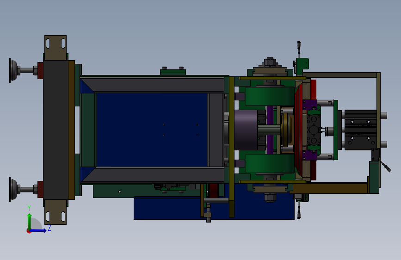The width and height of the screenshot is (401, 260).
Task: Select the lower leveling foot pad on left
Action: [13, 189]
